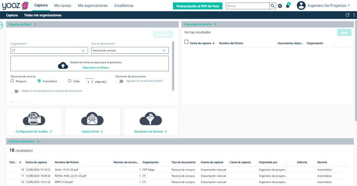Select the Cada páginas radio button
This screenshot has height=186, width=357.
tap(70, 81)
